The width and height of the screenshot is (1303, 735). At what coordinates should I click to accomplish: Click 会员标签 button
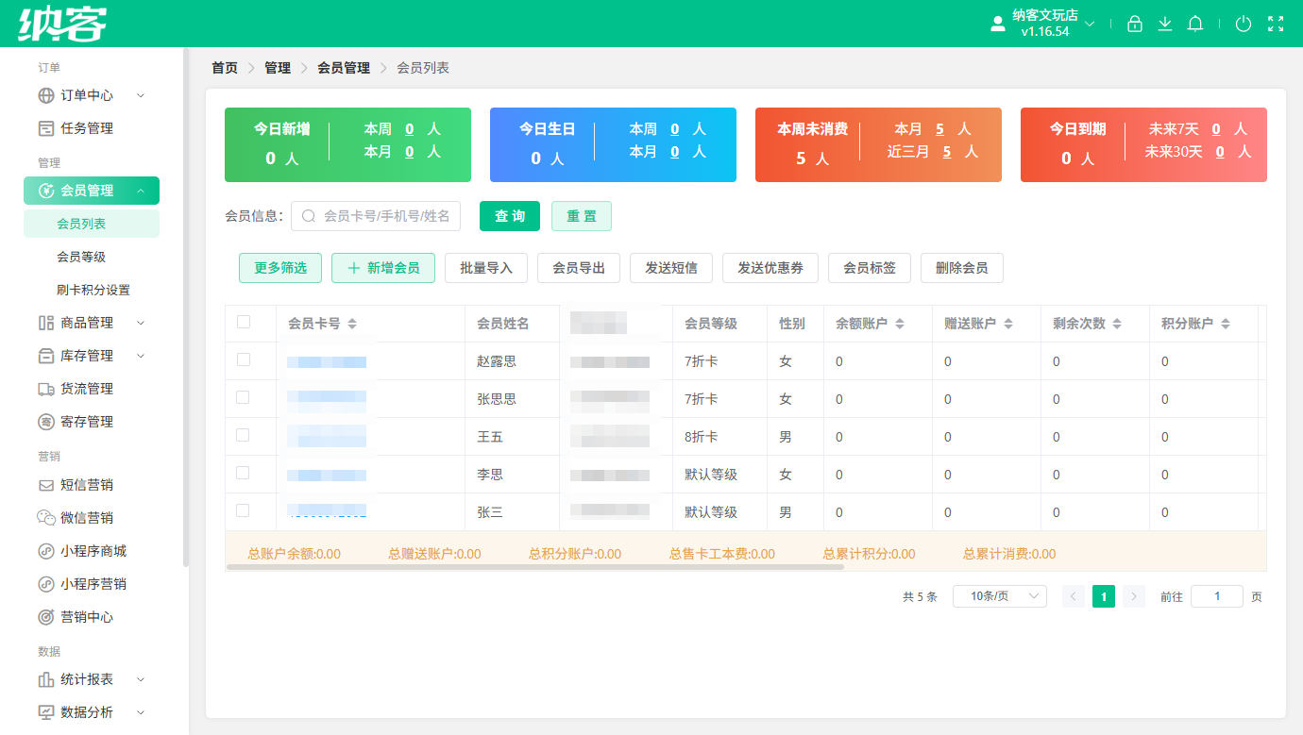tap(870, 268)
